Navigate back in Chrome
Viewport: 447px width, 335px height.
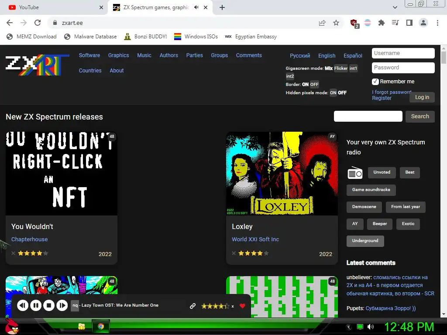(x=10, y=23)
